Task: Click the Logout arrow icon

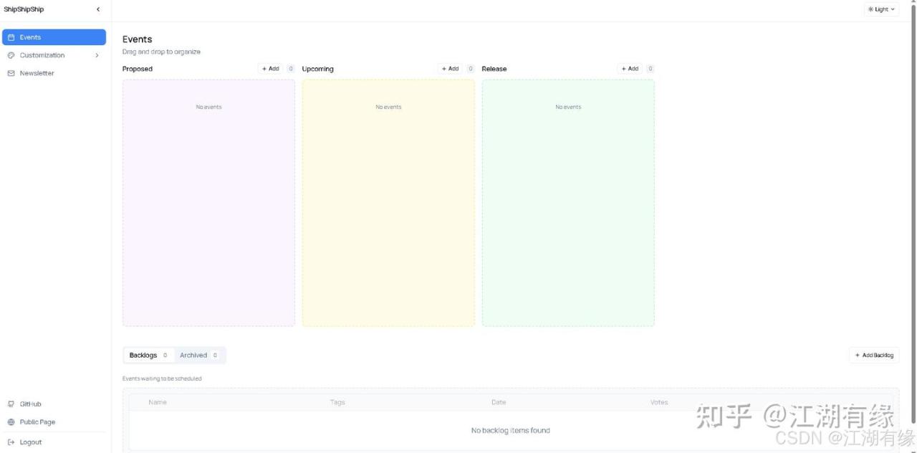Action: click(x=11, y=442)
